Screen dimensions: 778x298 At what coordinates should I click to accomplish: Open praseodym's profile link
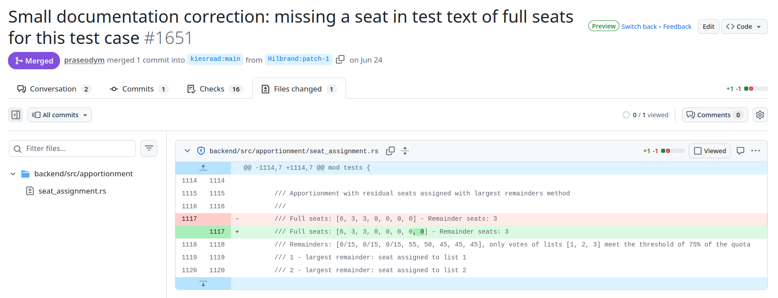[84, 60]
